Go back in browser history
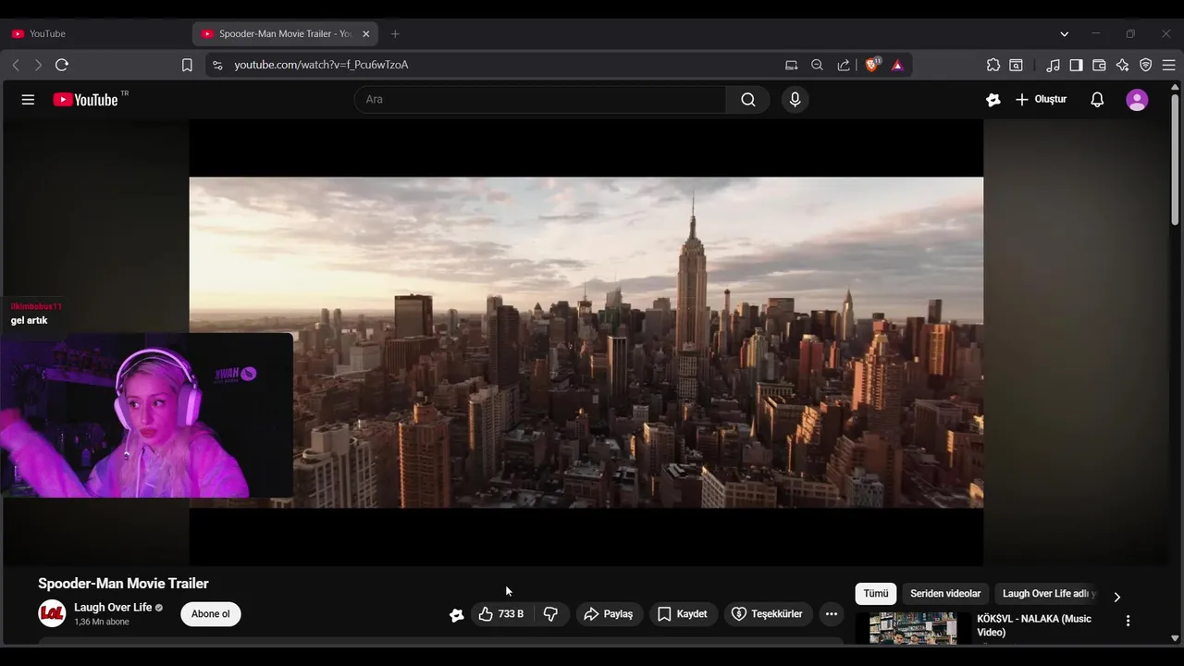This screenshot has height=666, width=1184. (x=16, y=65)
